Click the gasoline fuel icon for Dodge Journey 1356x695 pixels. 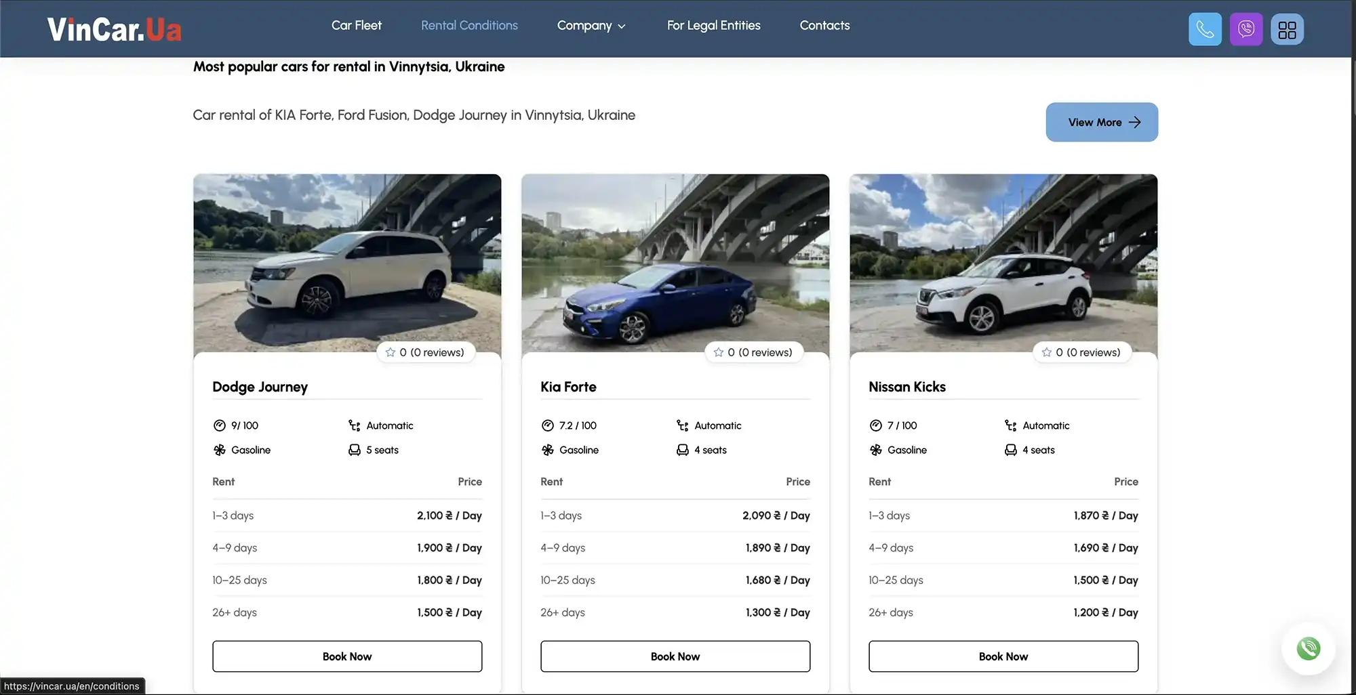click(220, 450)
